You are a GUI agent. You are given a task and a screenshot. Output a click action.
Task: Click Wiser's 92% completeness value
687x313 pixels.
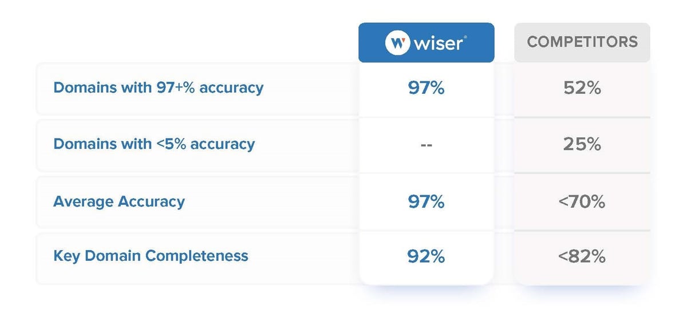click(x=426, y=256)
